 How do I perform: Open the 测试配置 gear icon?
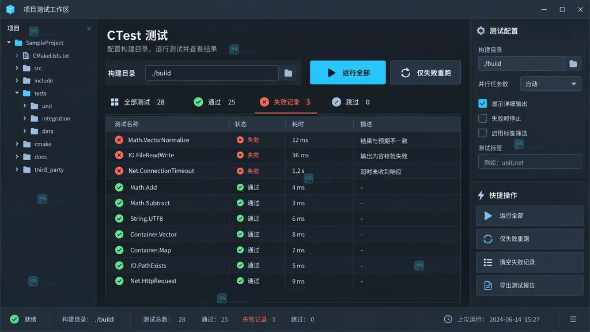pos(481,31)
